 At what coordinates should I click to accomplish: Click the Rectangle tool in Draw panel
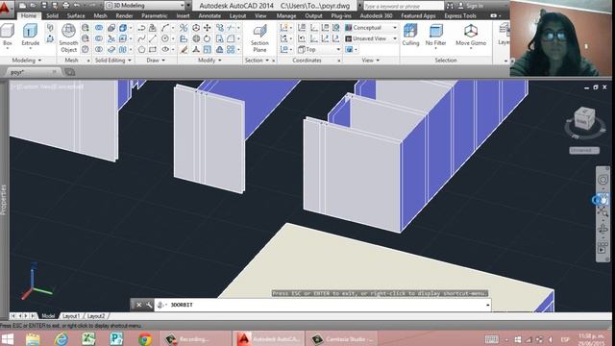tap(153, 50)
